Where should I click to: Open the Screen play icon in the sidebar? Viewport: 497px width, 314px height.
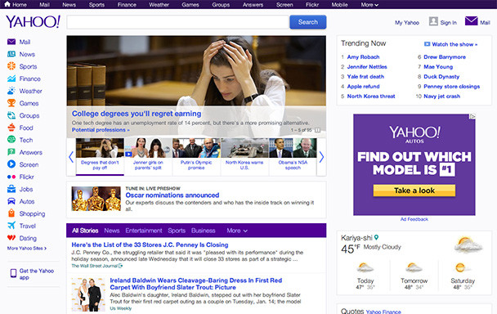point(11,164)
